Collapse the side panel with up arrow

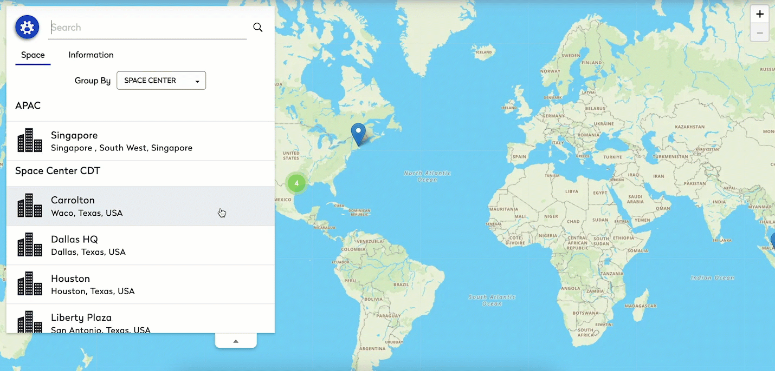(x=236, y=341)
